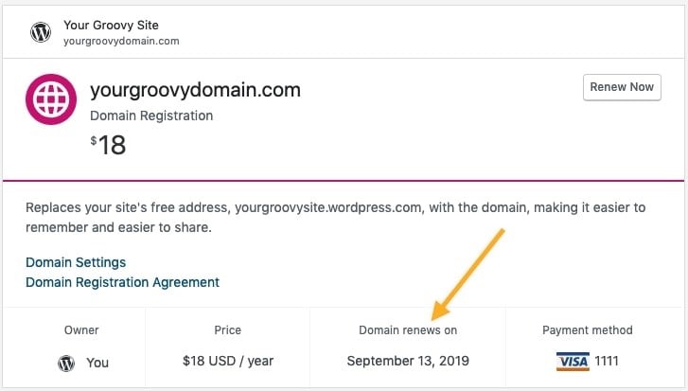Click the large yourgroovydomain.com heading
688x391 pixels.
point(195,91)
